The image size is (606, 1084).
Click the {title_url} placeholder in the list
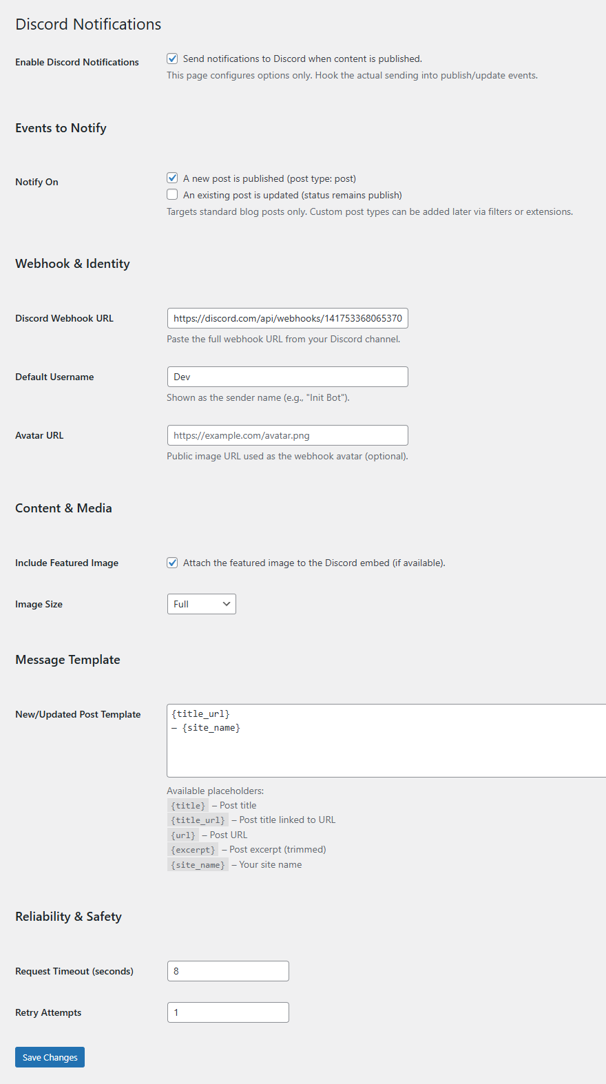pos(198,820)
